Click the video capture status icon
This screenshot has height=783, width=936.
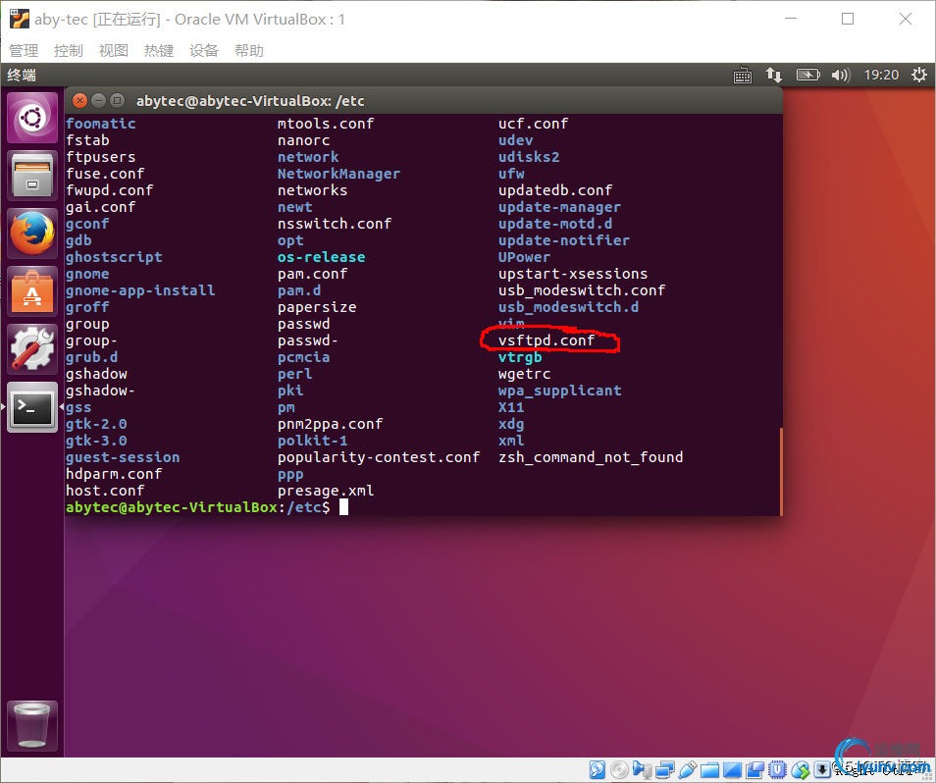pyautogui.click(x=755, y=770)
